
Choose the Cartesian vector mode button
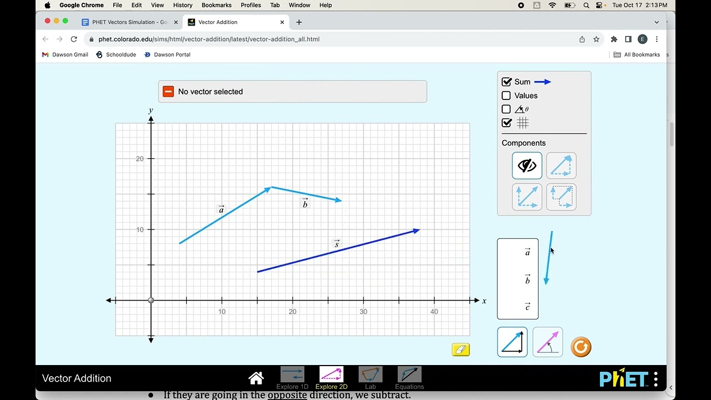[512, 342]
